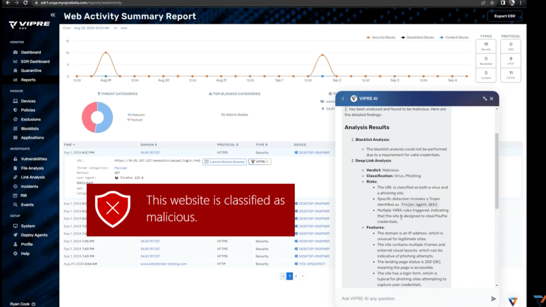Open browser three-dot menu
Screen dimensions: 546x307
(x=520, y=2)
